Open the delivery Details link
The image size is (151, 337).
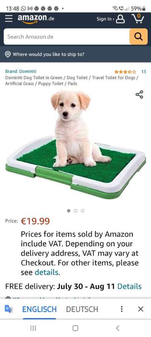coord(129,286)
